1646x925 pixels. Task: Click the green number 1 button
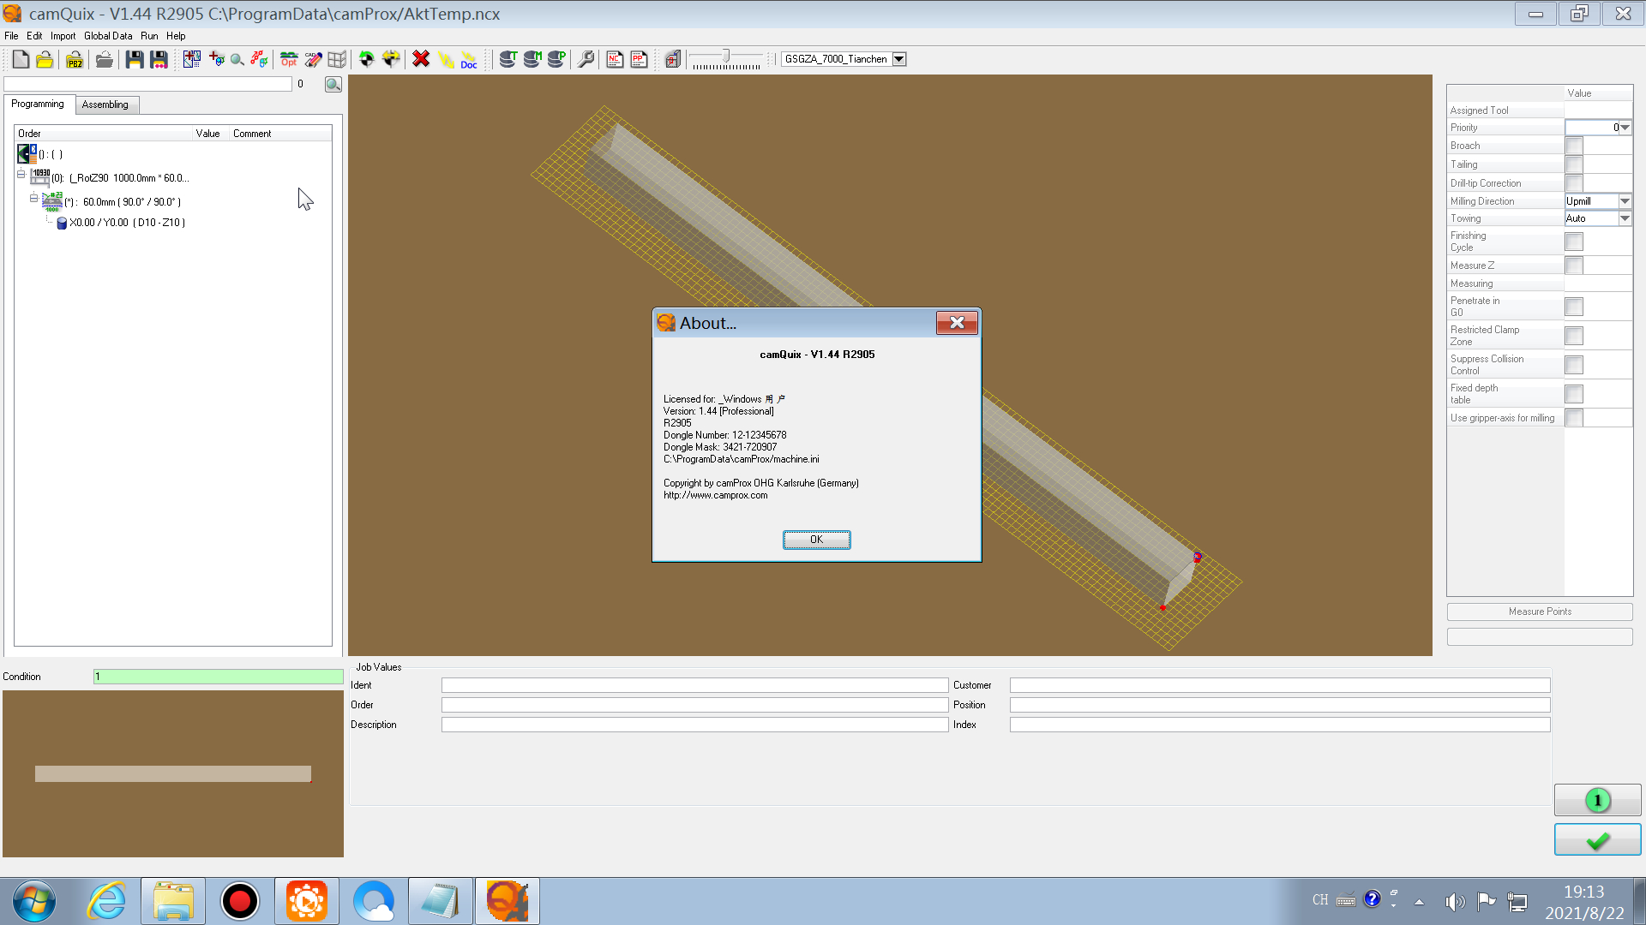[1597, 801]
